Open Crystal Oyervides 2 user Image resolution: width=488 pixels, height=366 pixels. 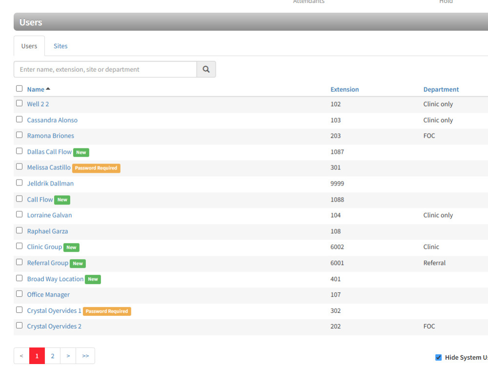[x=54, y=326]
